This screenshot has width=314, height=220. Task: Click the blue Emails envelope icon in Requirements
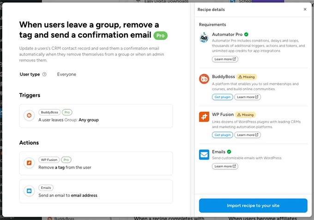click(204, 155)
